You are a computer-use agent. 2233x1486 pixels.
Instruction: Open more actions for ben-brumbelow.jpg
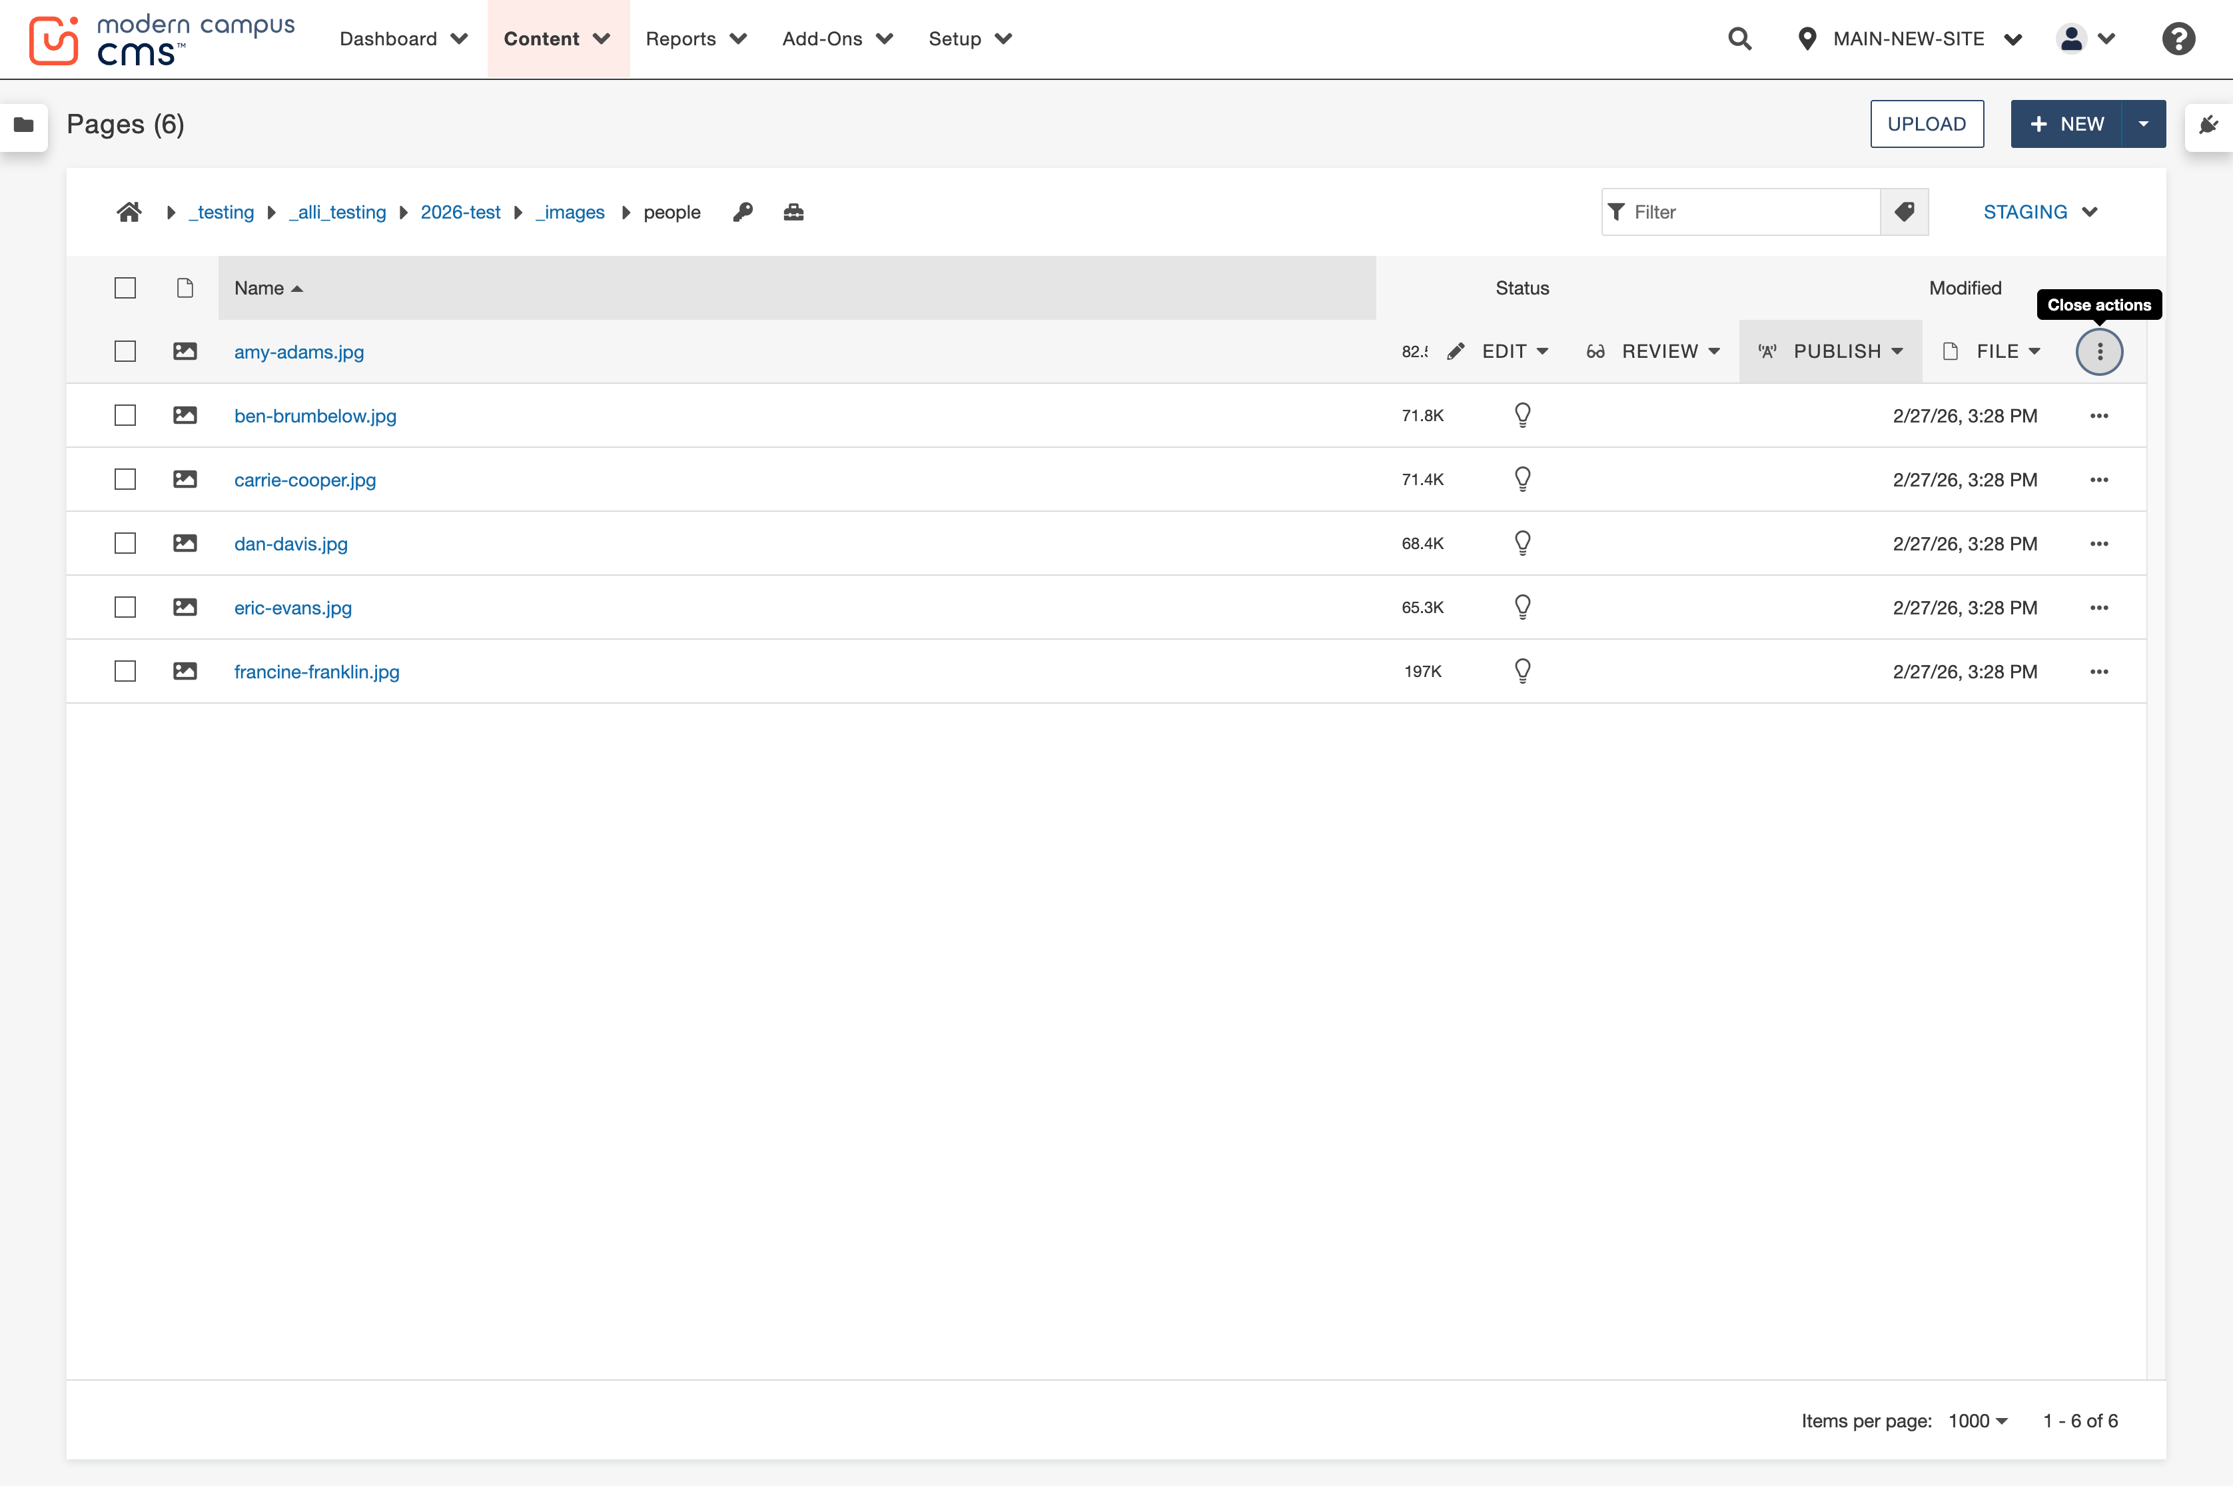coord(2099,416)
